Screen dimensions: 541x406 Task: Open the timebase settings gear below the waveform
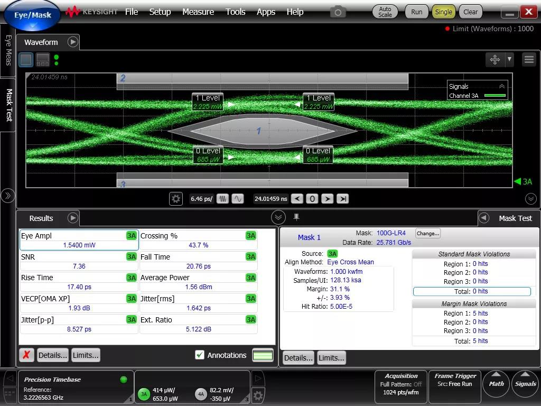[x=176, y=199]
